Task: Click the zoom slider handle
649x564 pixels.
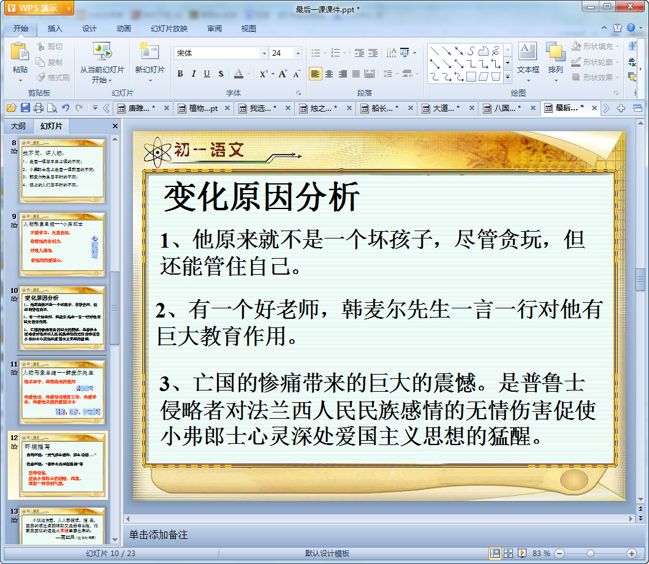Action: [591, 553]
